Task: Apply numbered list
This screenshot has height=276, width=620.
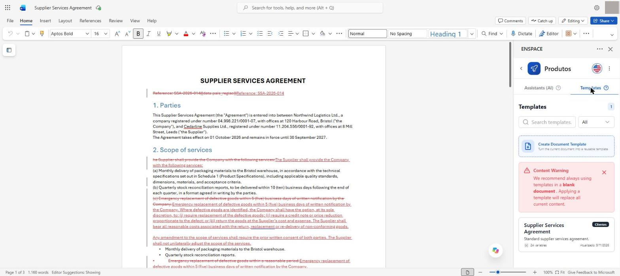Action: click(243, 34)
